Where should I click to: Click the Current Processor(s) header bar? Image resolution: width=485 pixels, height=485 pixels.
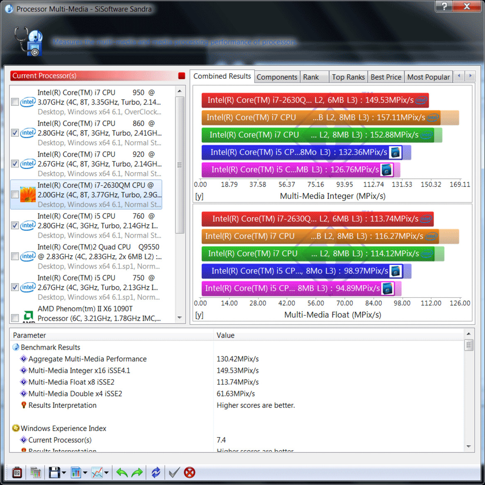coord(97,76)
